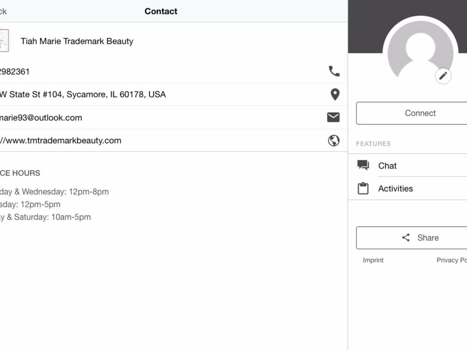467x350 pixels.
Task: Open the Privacy Policy link
Action: click(451, 260)
